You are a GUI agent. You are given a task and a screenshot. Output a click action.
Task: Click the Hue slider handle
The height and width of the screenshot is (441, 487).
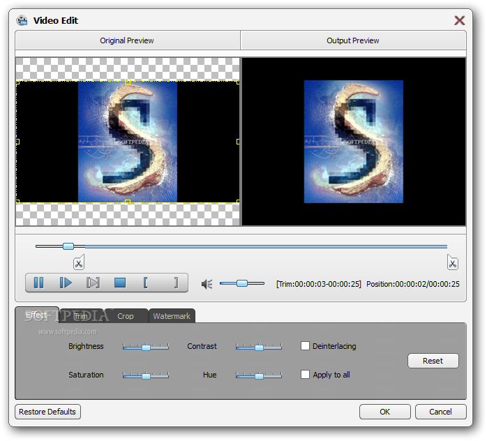tap(259, 376)
